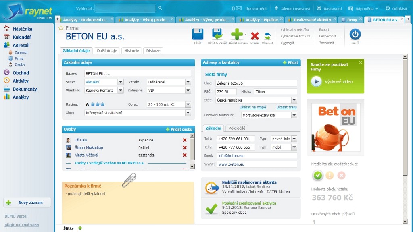
Task: Close the green Naučte se používat panel
Action: (x=361, y=62)
